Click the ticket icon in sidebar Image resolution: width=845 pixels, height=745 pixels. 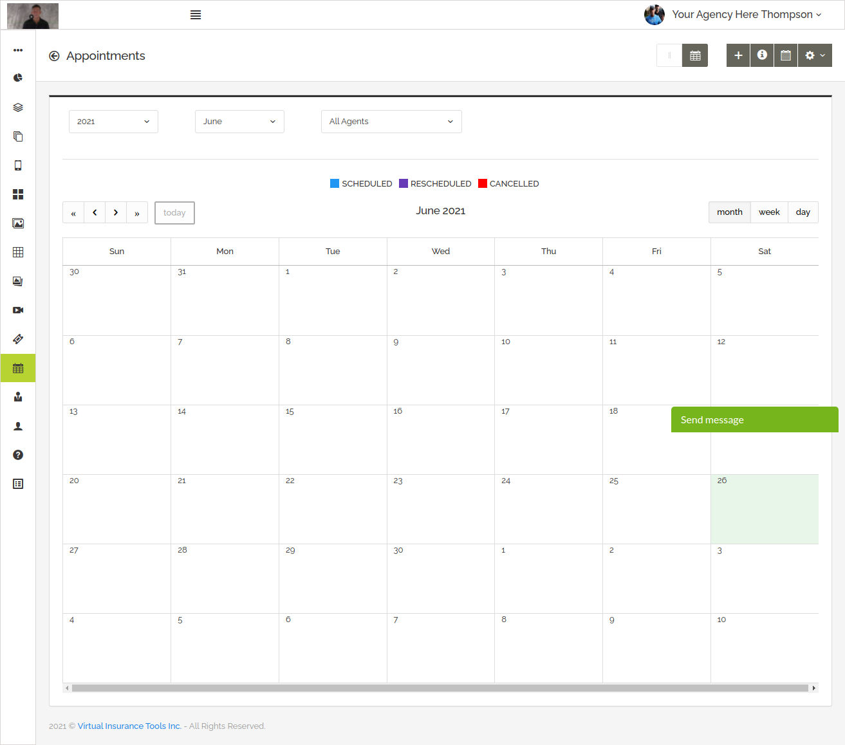click(18, 339)
